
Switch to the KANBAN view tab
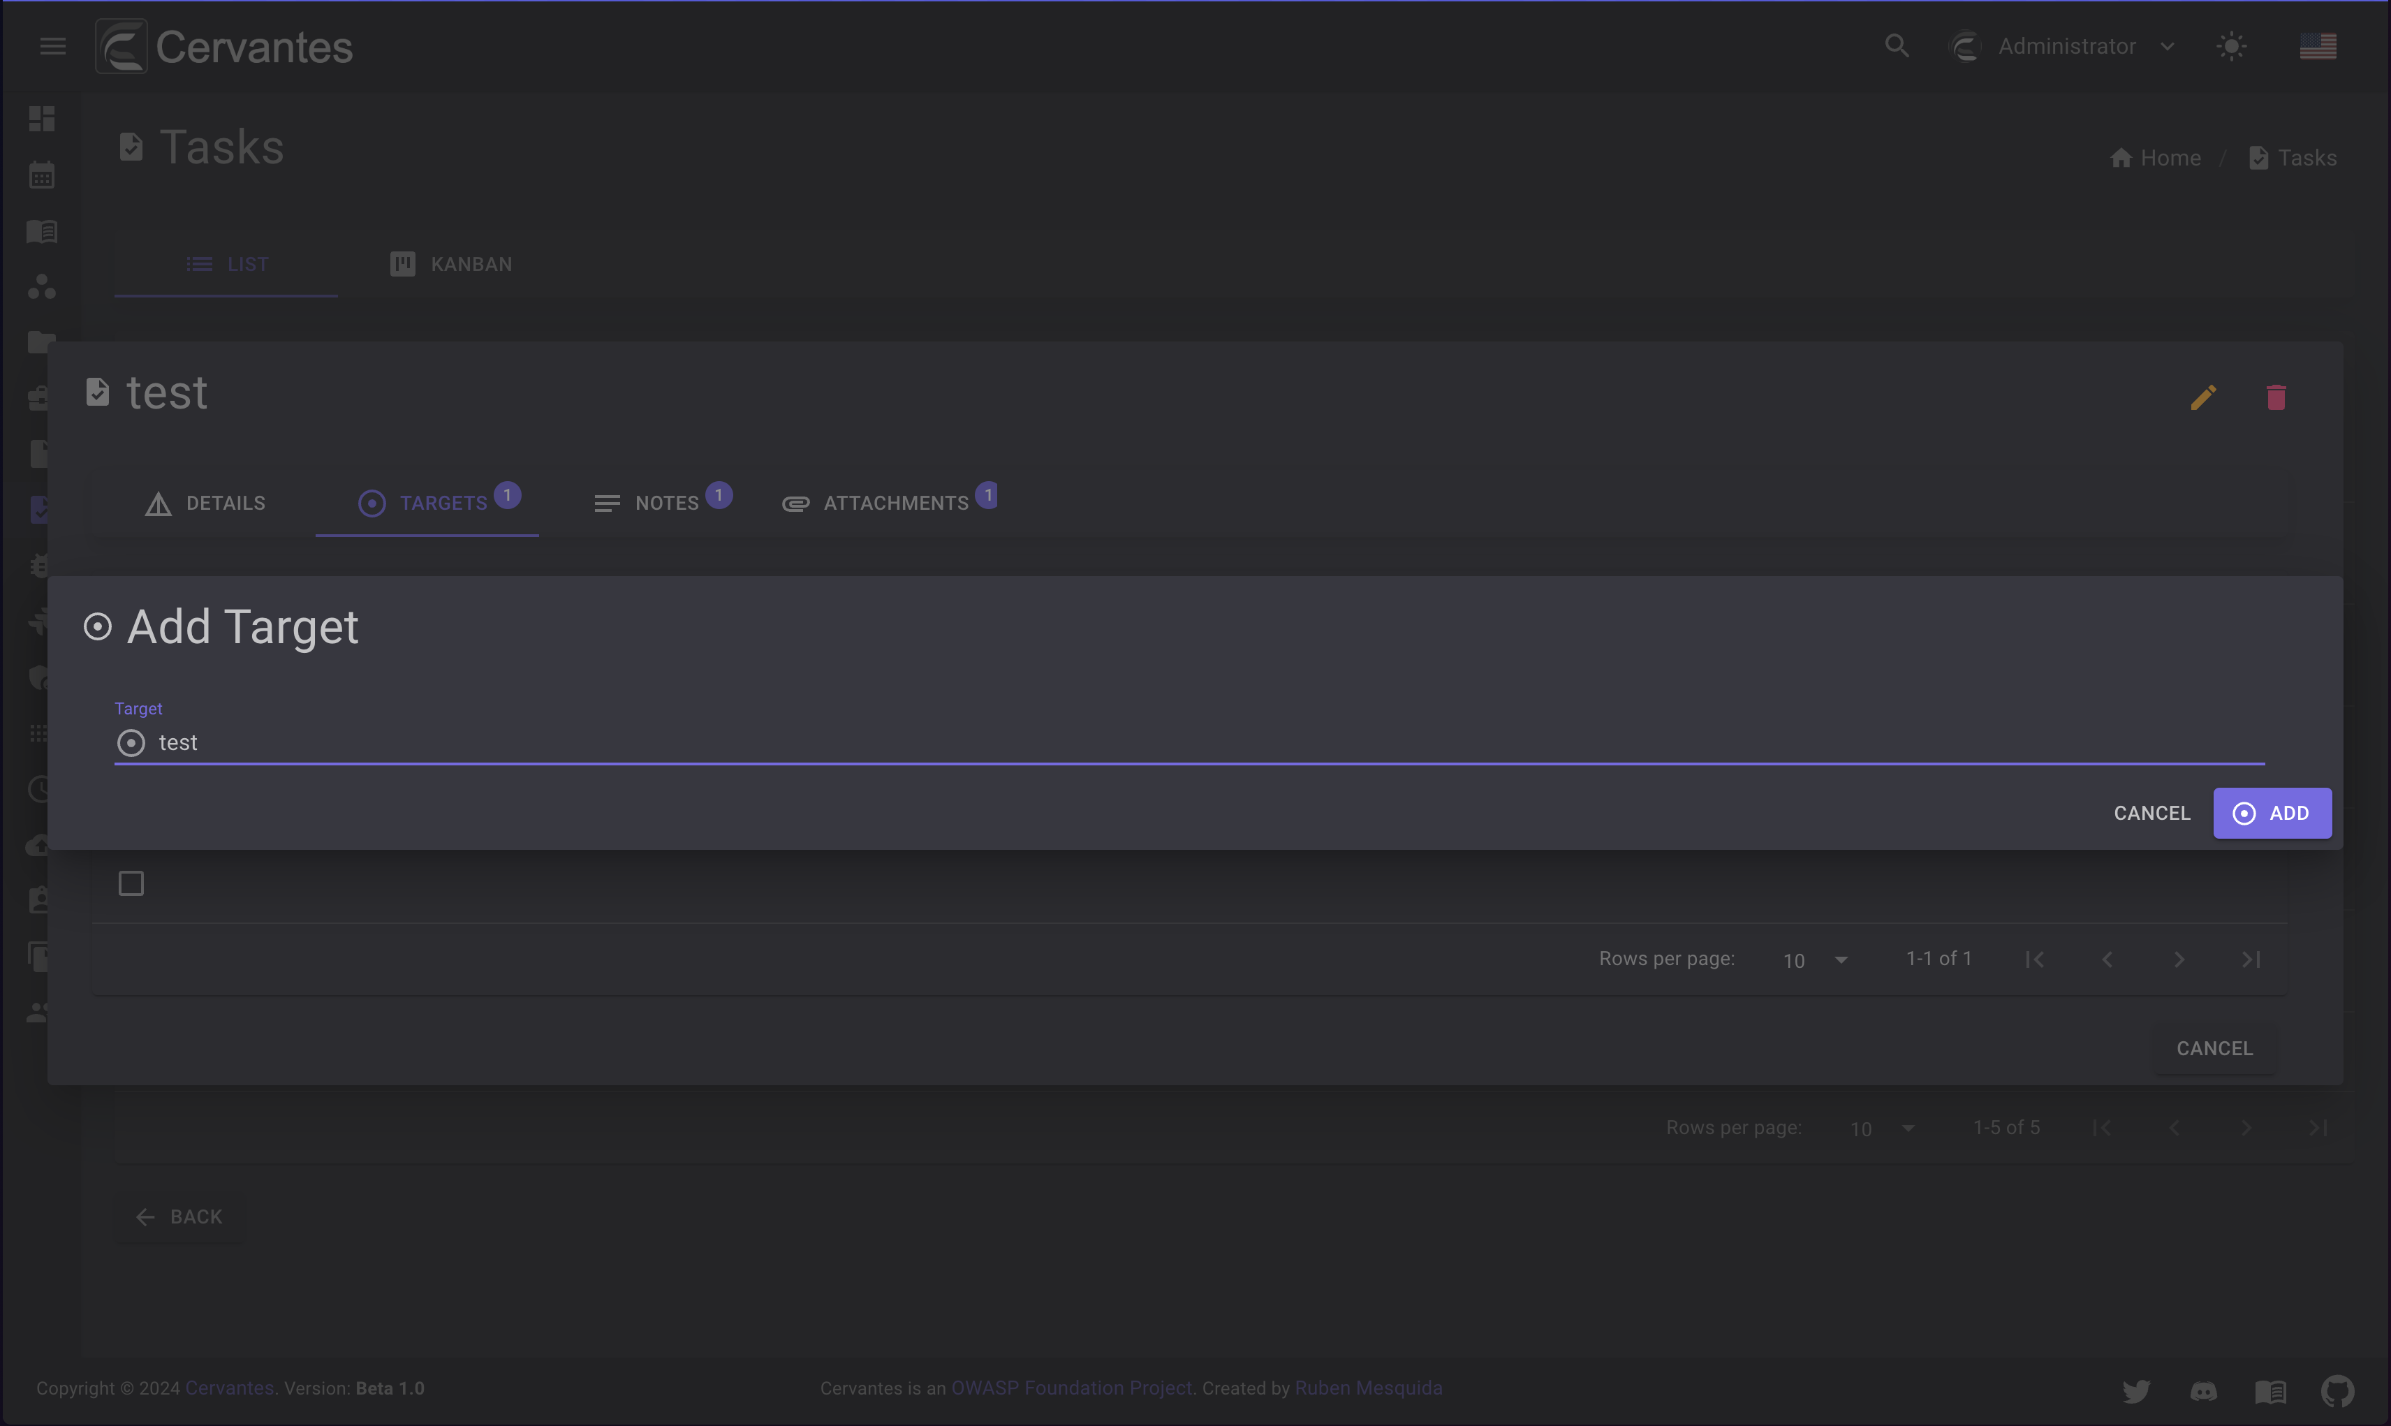[450, 264]
